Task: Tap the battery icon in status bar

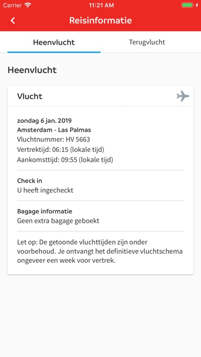Action: (187, 5)
